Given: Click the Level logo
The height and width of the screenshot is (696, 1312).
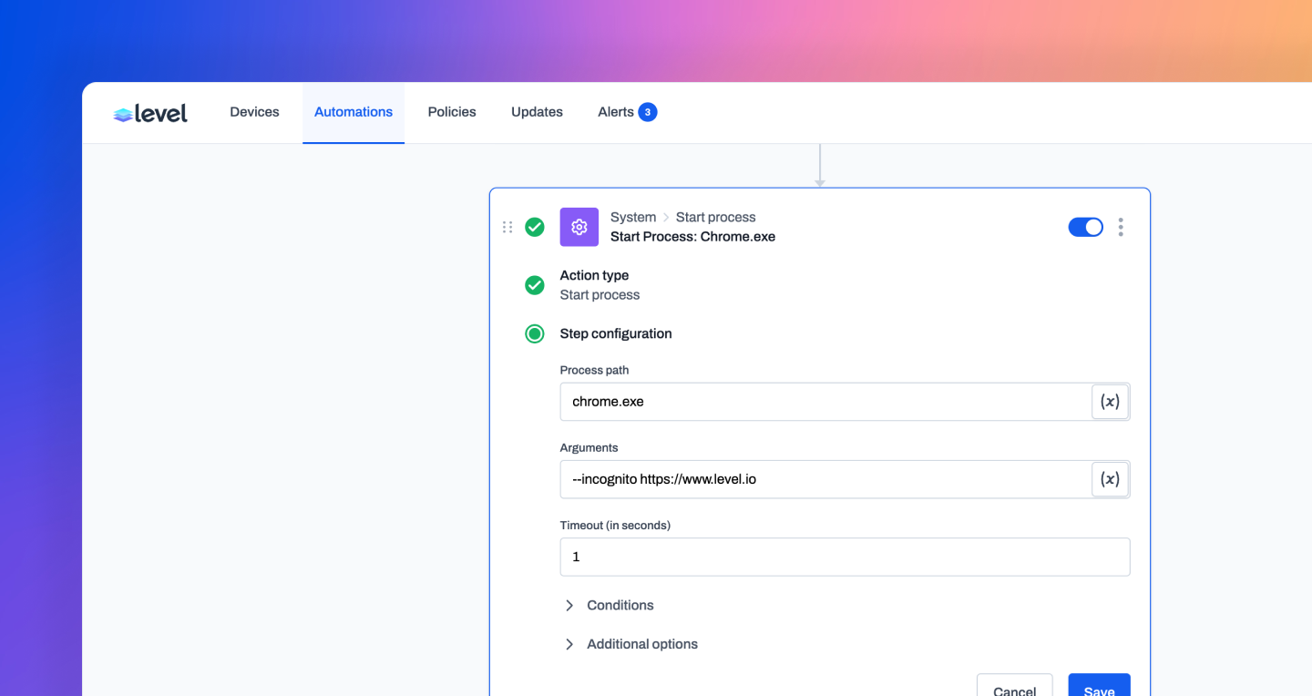Looking at the screenshot, I should (150, 113).
